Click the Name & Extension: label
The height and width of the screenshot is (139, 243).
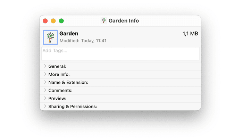click(68, 83)
